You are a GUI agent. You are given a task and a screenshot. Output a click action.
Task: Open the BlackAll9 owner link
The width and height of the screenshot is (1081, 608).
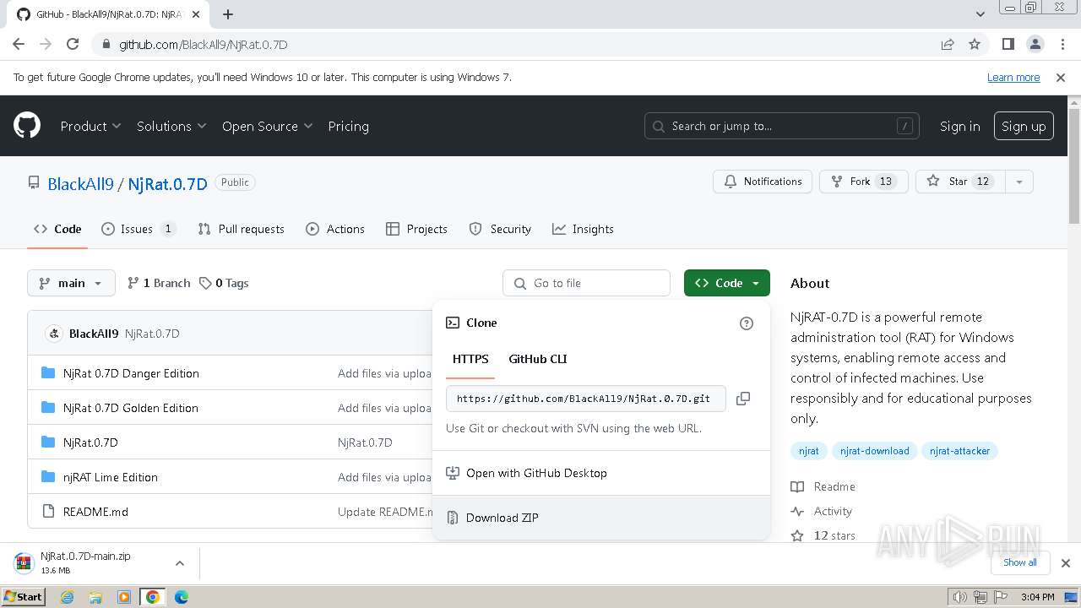coord(80,184)
